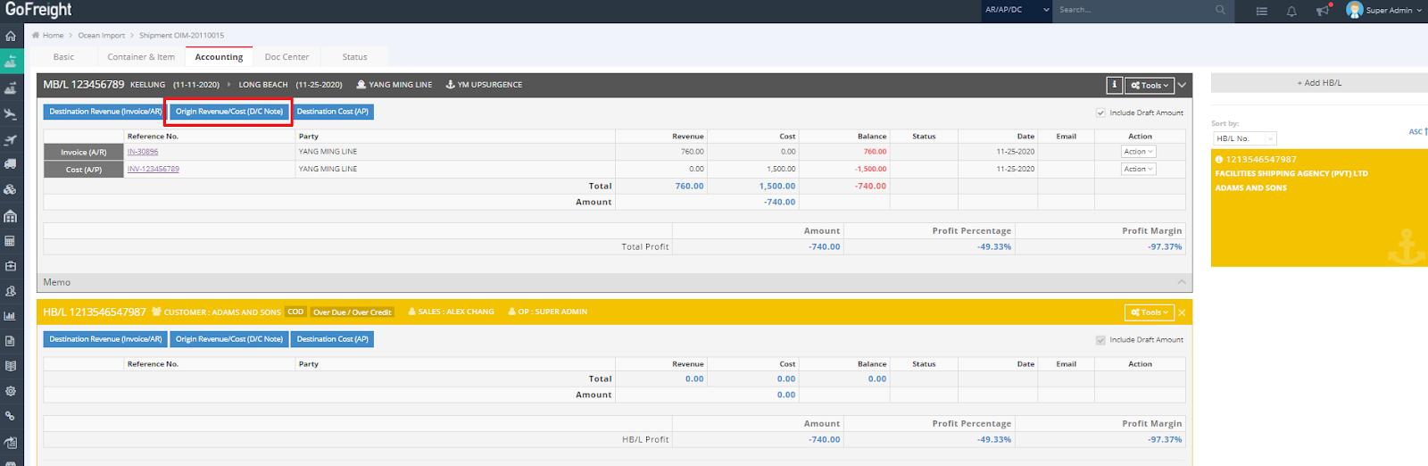The height and width of the screenshot is (466, 1428).
Task: Open the truck module in the sidebar
Action: pyautogui.click(x=11, y=164)
